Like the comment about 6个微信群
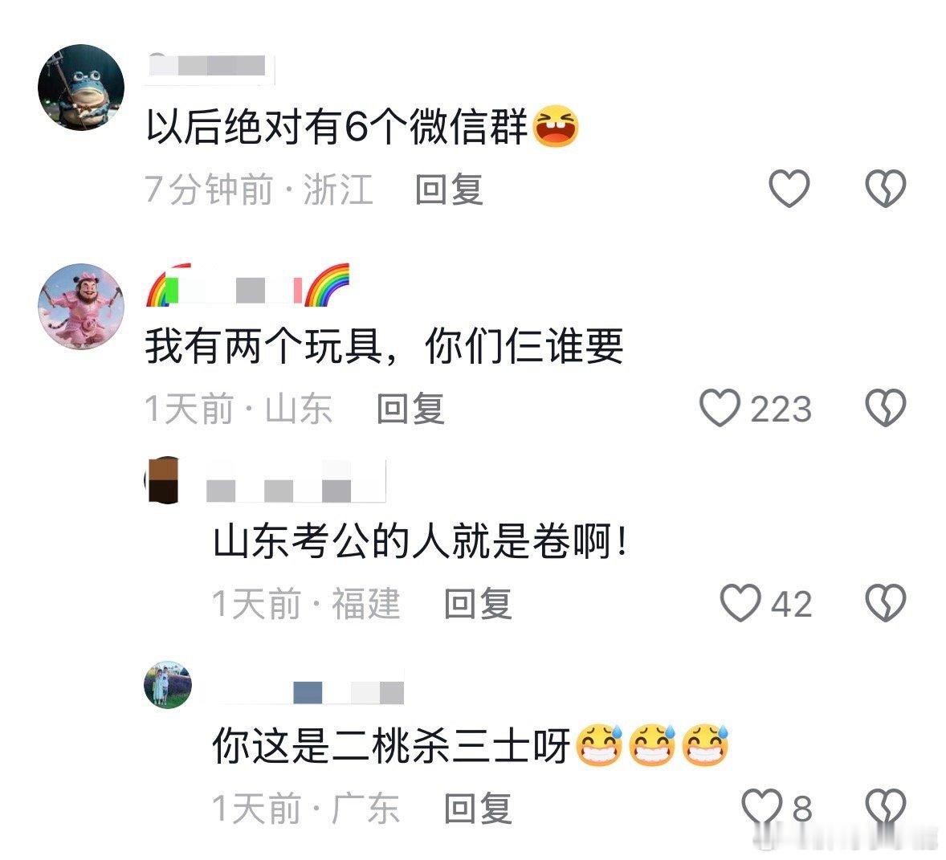 tap(789, 189)
